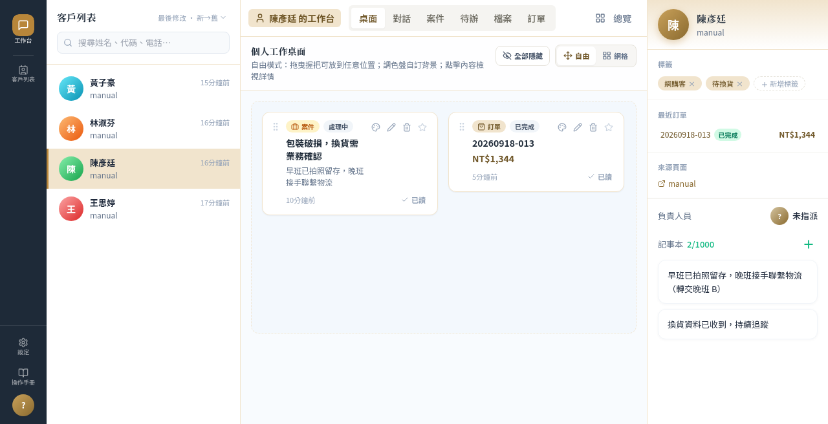The image size is (828, 424).
Task: Delete the 包裝破損 case card
Action: click(407, 127)
